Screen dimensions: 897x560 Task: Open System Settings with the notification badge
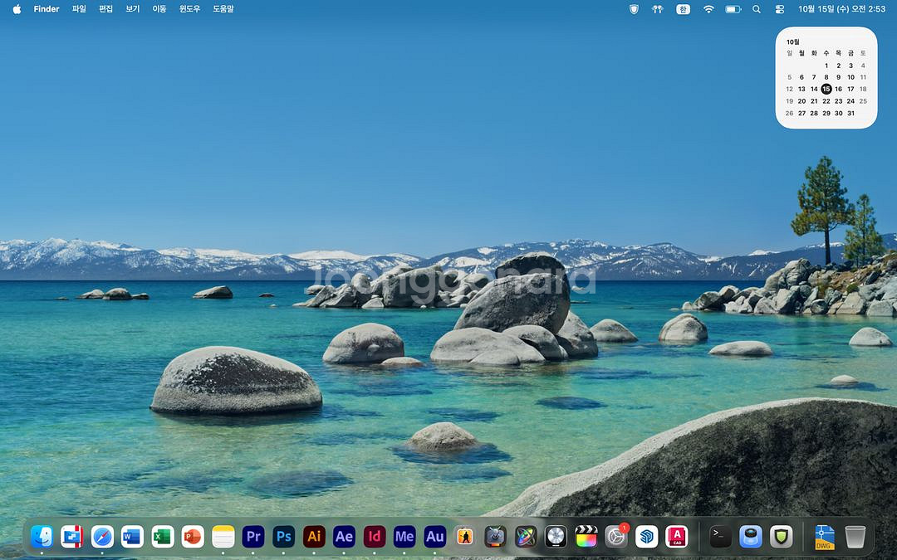click(615, 537)
